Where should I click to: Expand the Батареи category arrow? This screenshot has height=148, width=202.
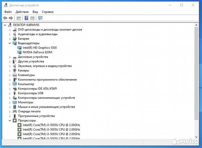[10, 39]
